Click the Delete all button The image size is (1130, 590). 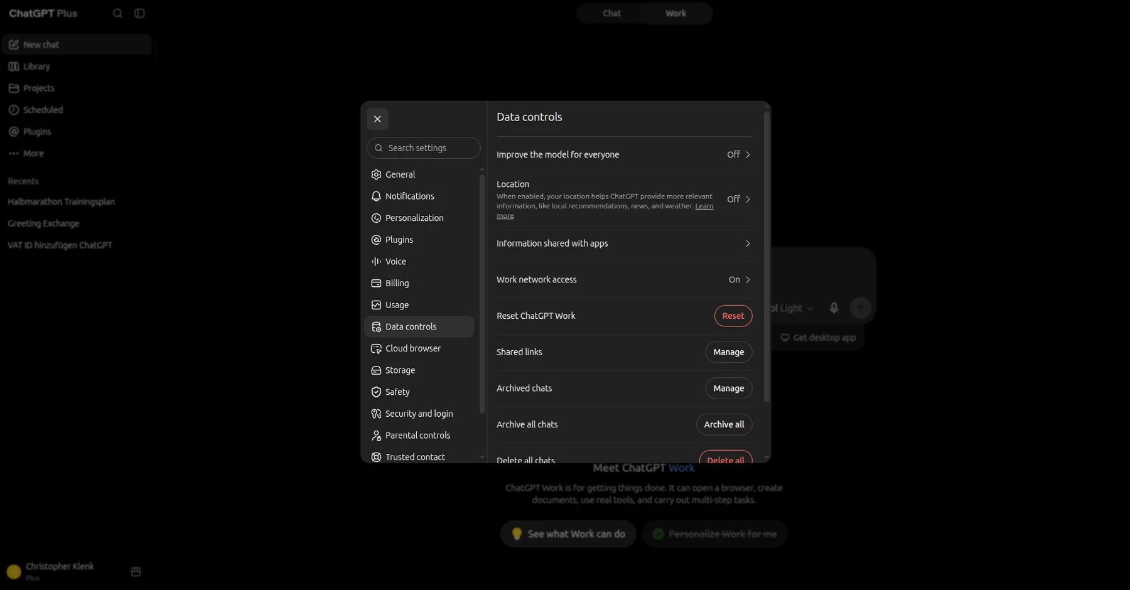coord(725,458)
